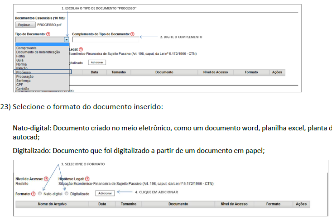Expand the Tipo de Documento dropdown arrow
This screenshot has width=332, height=220.
[67, 40]
